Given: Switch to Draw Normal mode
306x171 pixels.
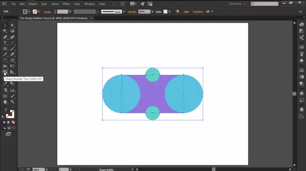Looking at the screenshot, I should tap(4, 128).
